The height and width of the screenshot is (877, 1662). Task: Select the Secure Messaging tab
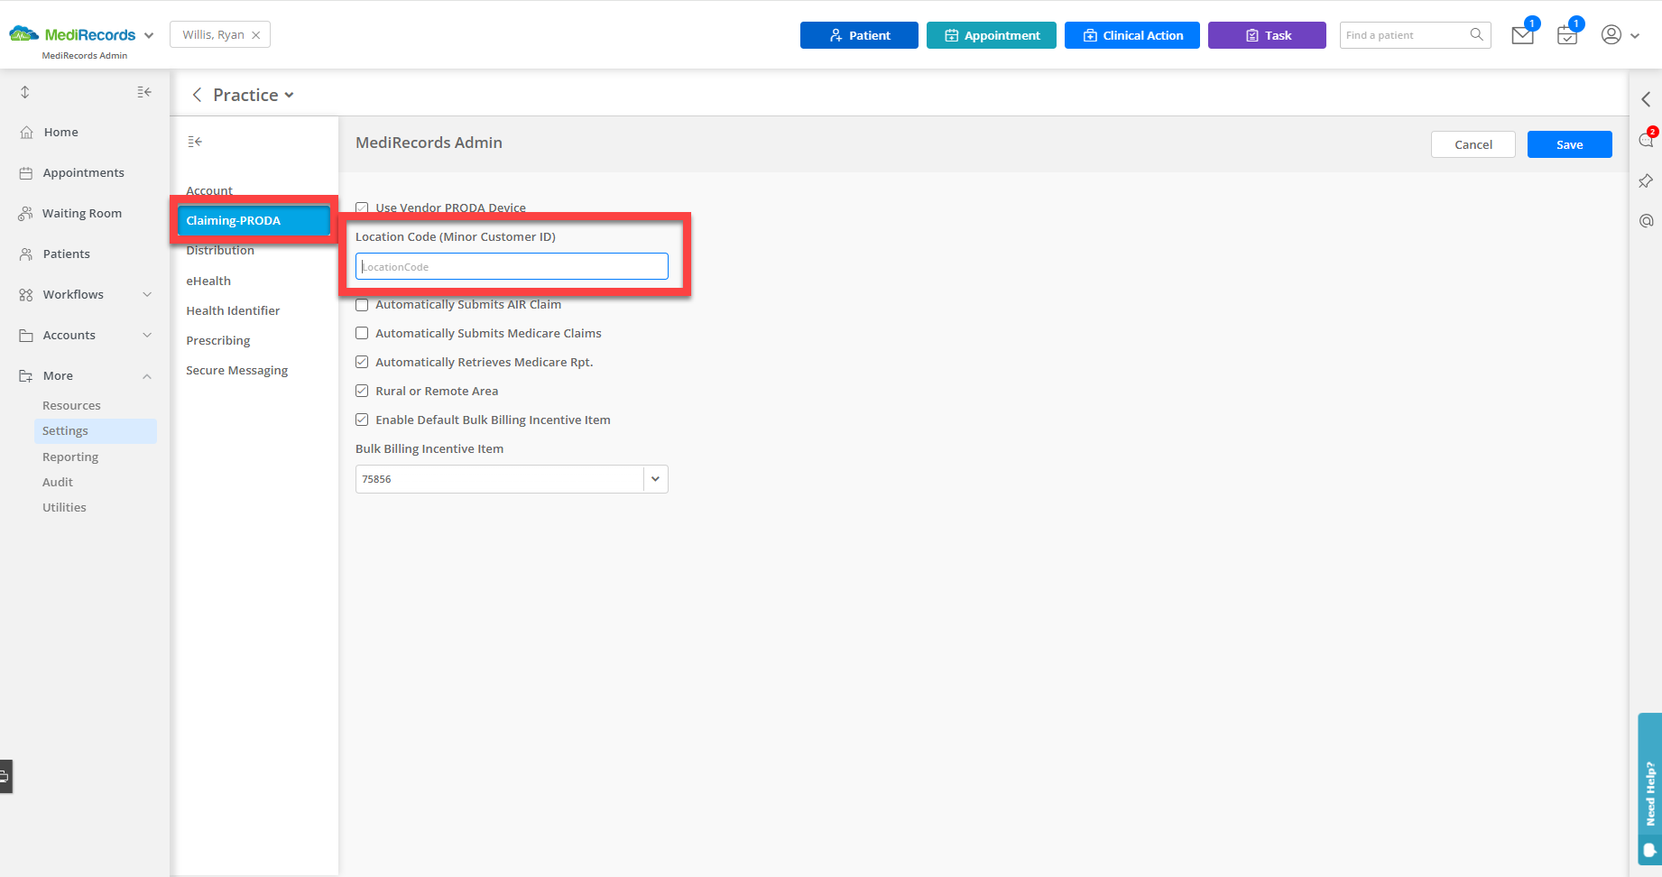click(x=237, y=370)
